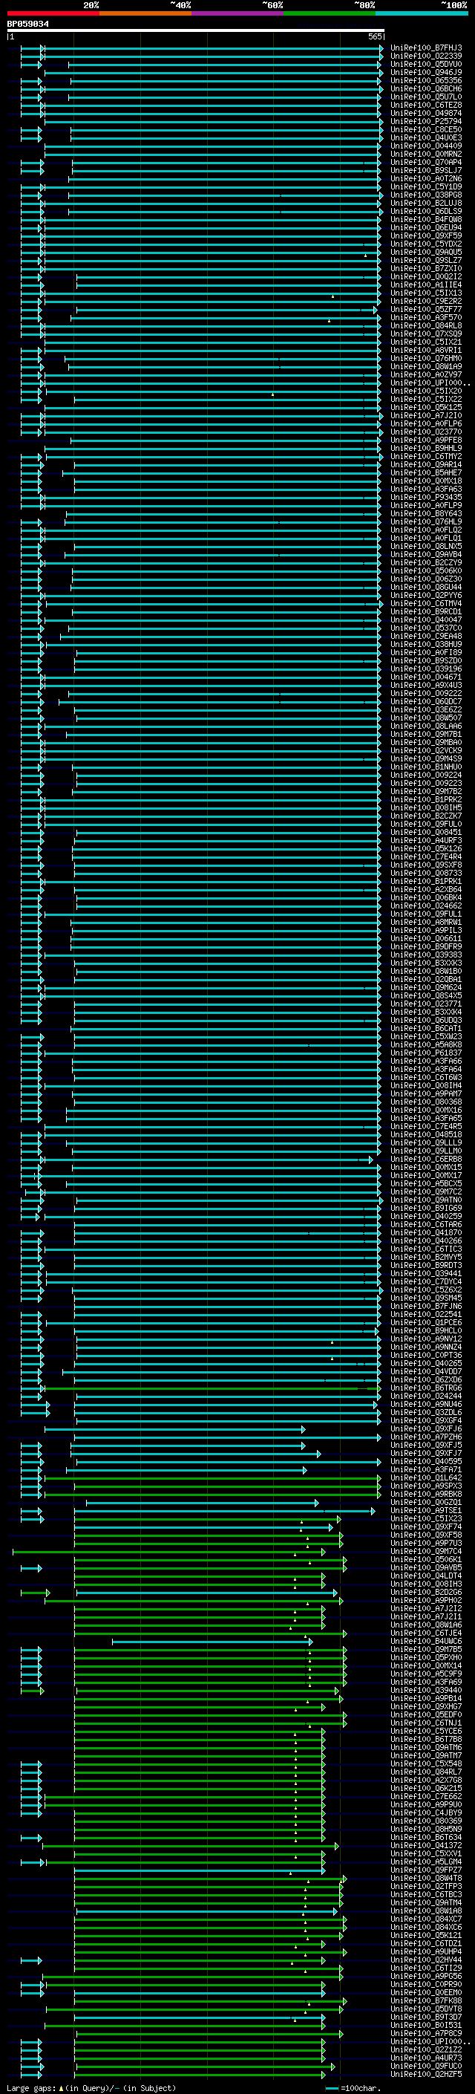
Task: Select the UniRef100_A9UHP4 label
Action: [x=426, y=1951]
